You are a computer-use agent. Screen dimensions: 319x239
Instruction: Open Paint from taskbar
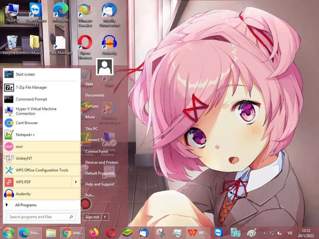pyautogui.click(x=252, y=233)
